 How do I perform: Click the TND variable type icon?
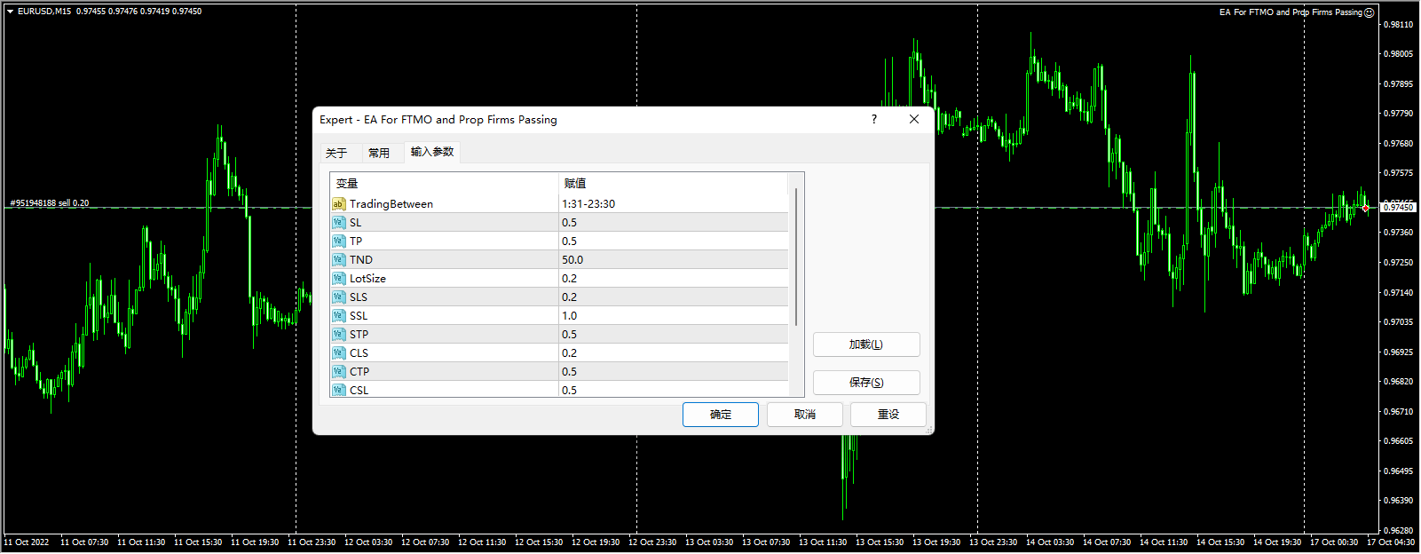click(338, 260)
